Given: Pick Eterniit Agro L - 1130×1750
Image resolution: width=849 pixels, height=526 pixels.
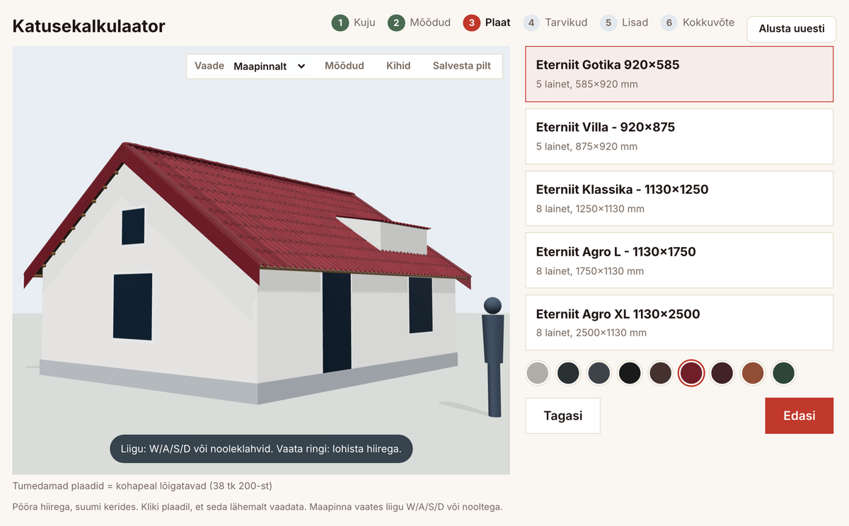Looking at the screenshot, I should point(679,261).
